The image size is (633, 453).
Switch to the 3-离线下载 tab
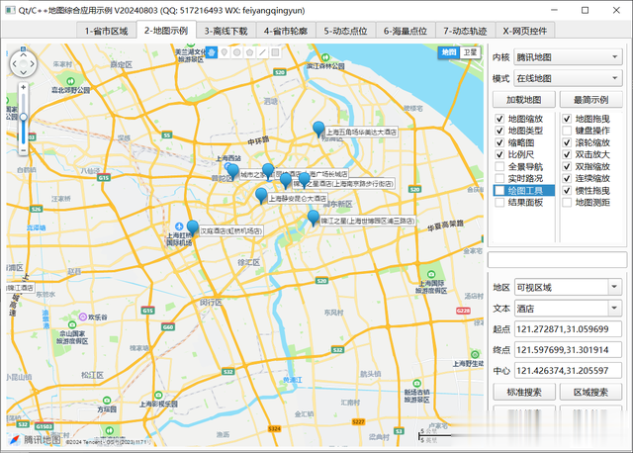226,31
